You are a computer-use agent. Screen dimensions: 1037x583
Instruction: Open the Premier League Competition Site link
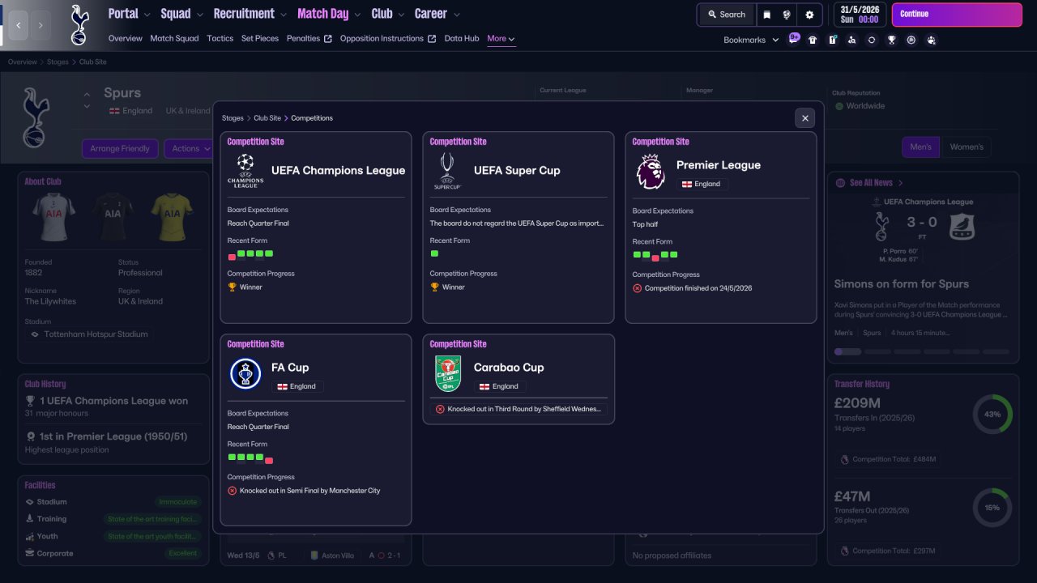(x=660, y=142)
